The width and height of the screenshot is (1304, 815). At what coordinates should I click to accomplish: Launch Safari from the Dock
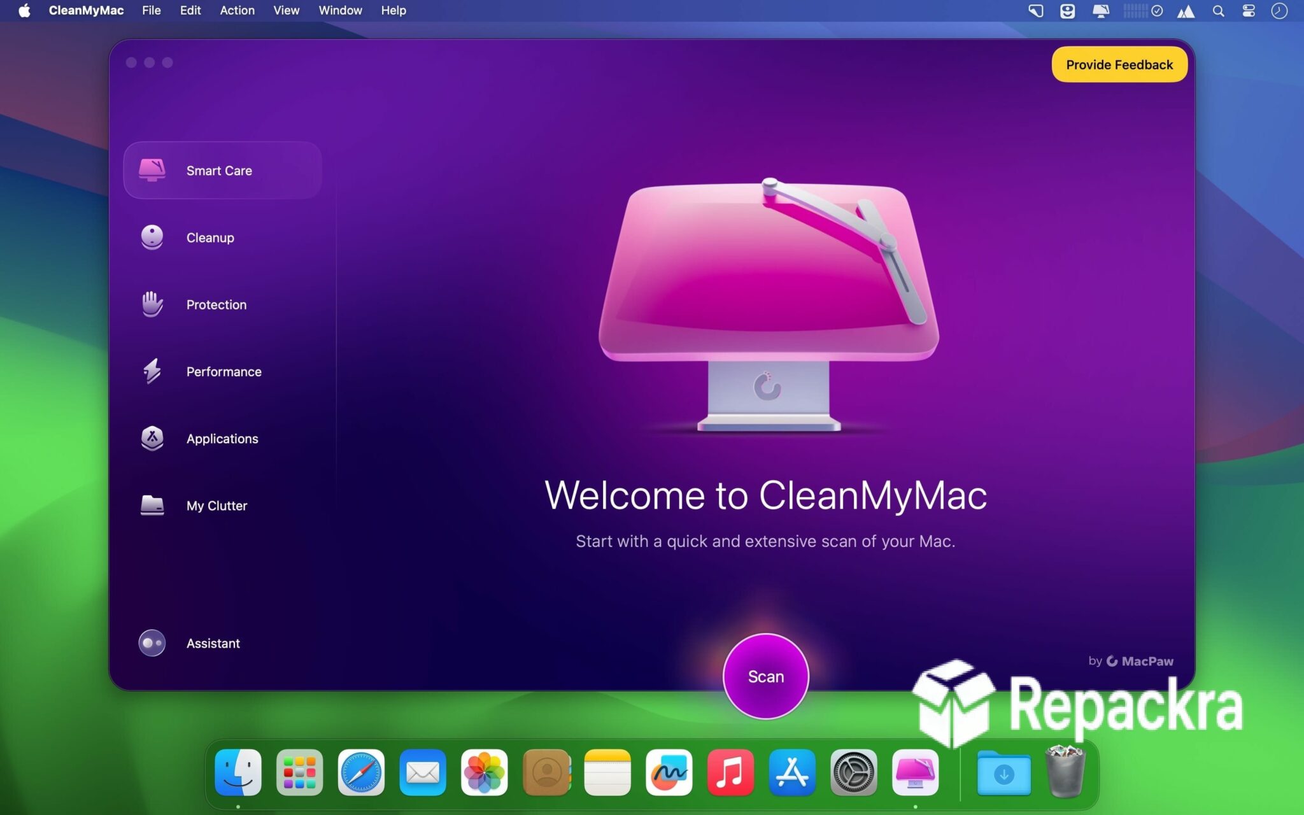click(x=361, y=772)
